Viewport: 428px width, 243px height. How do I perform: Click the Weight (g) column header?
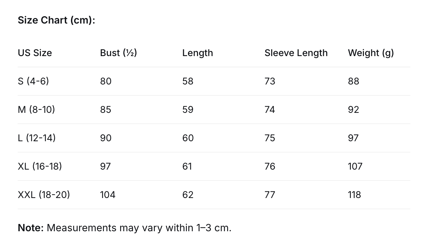pyautogui.click(x=371, y=53)
